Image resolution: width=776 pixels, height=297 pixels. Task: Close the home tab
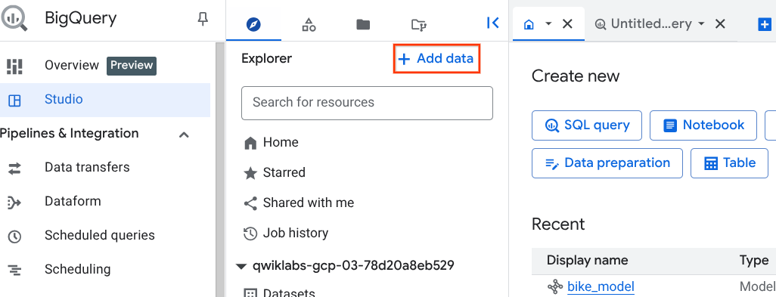click(x=568, y=23)
